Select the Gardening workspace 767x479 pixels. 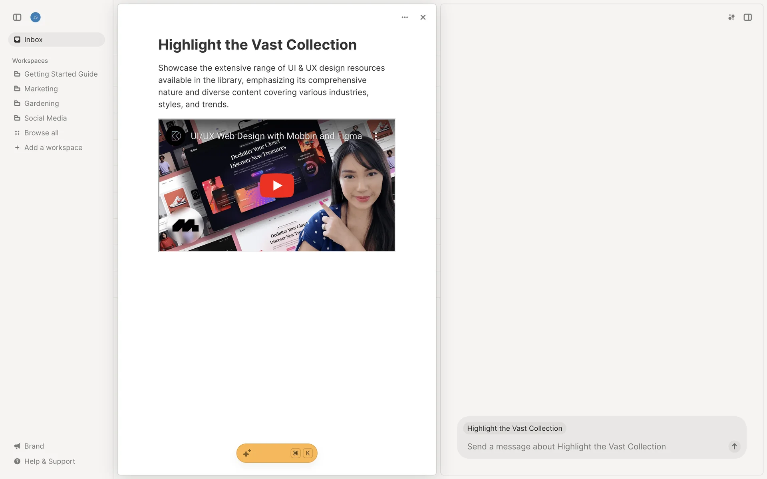42,103
